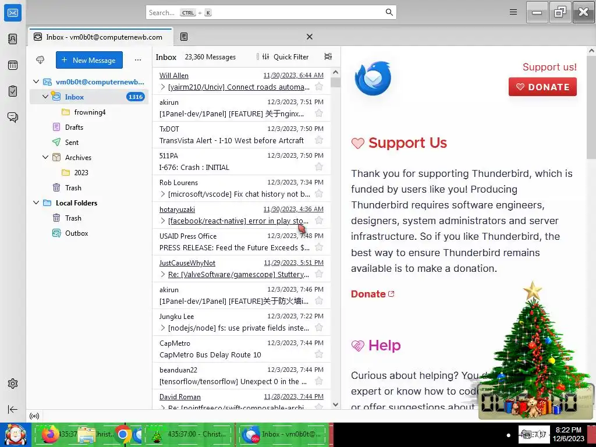Follow the Donate link
Viewport: 596px width, 447px height.
point(372,294)
